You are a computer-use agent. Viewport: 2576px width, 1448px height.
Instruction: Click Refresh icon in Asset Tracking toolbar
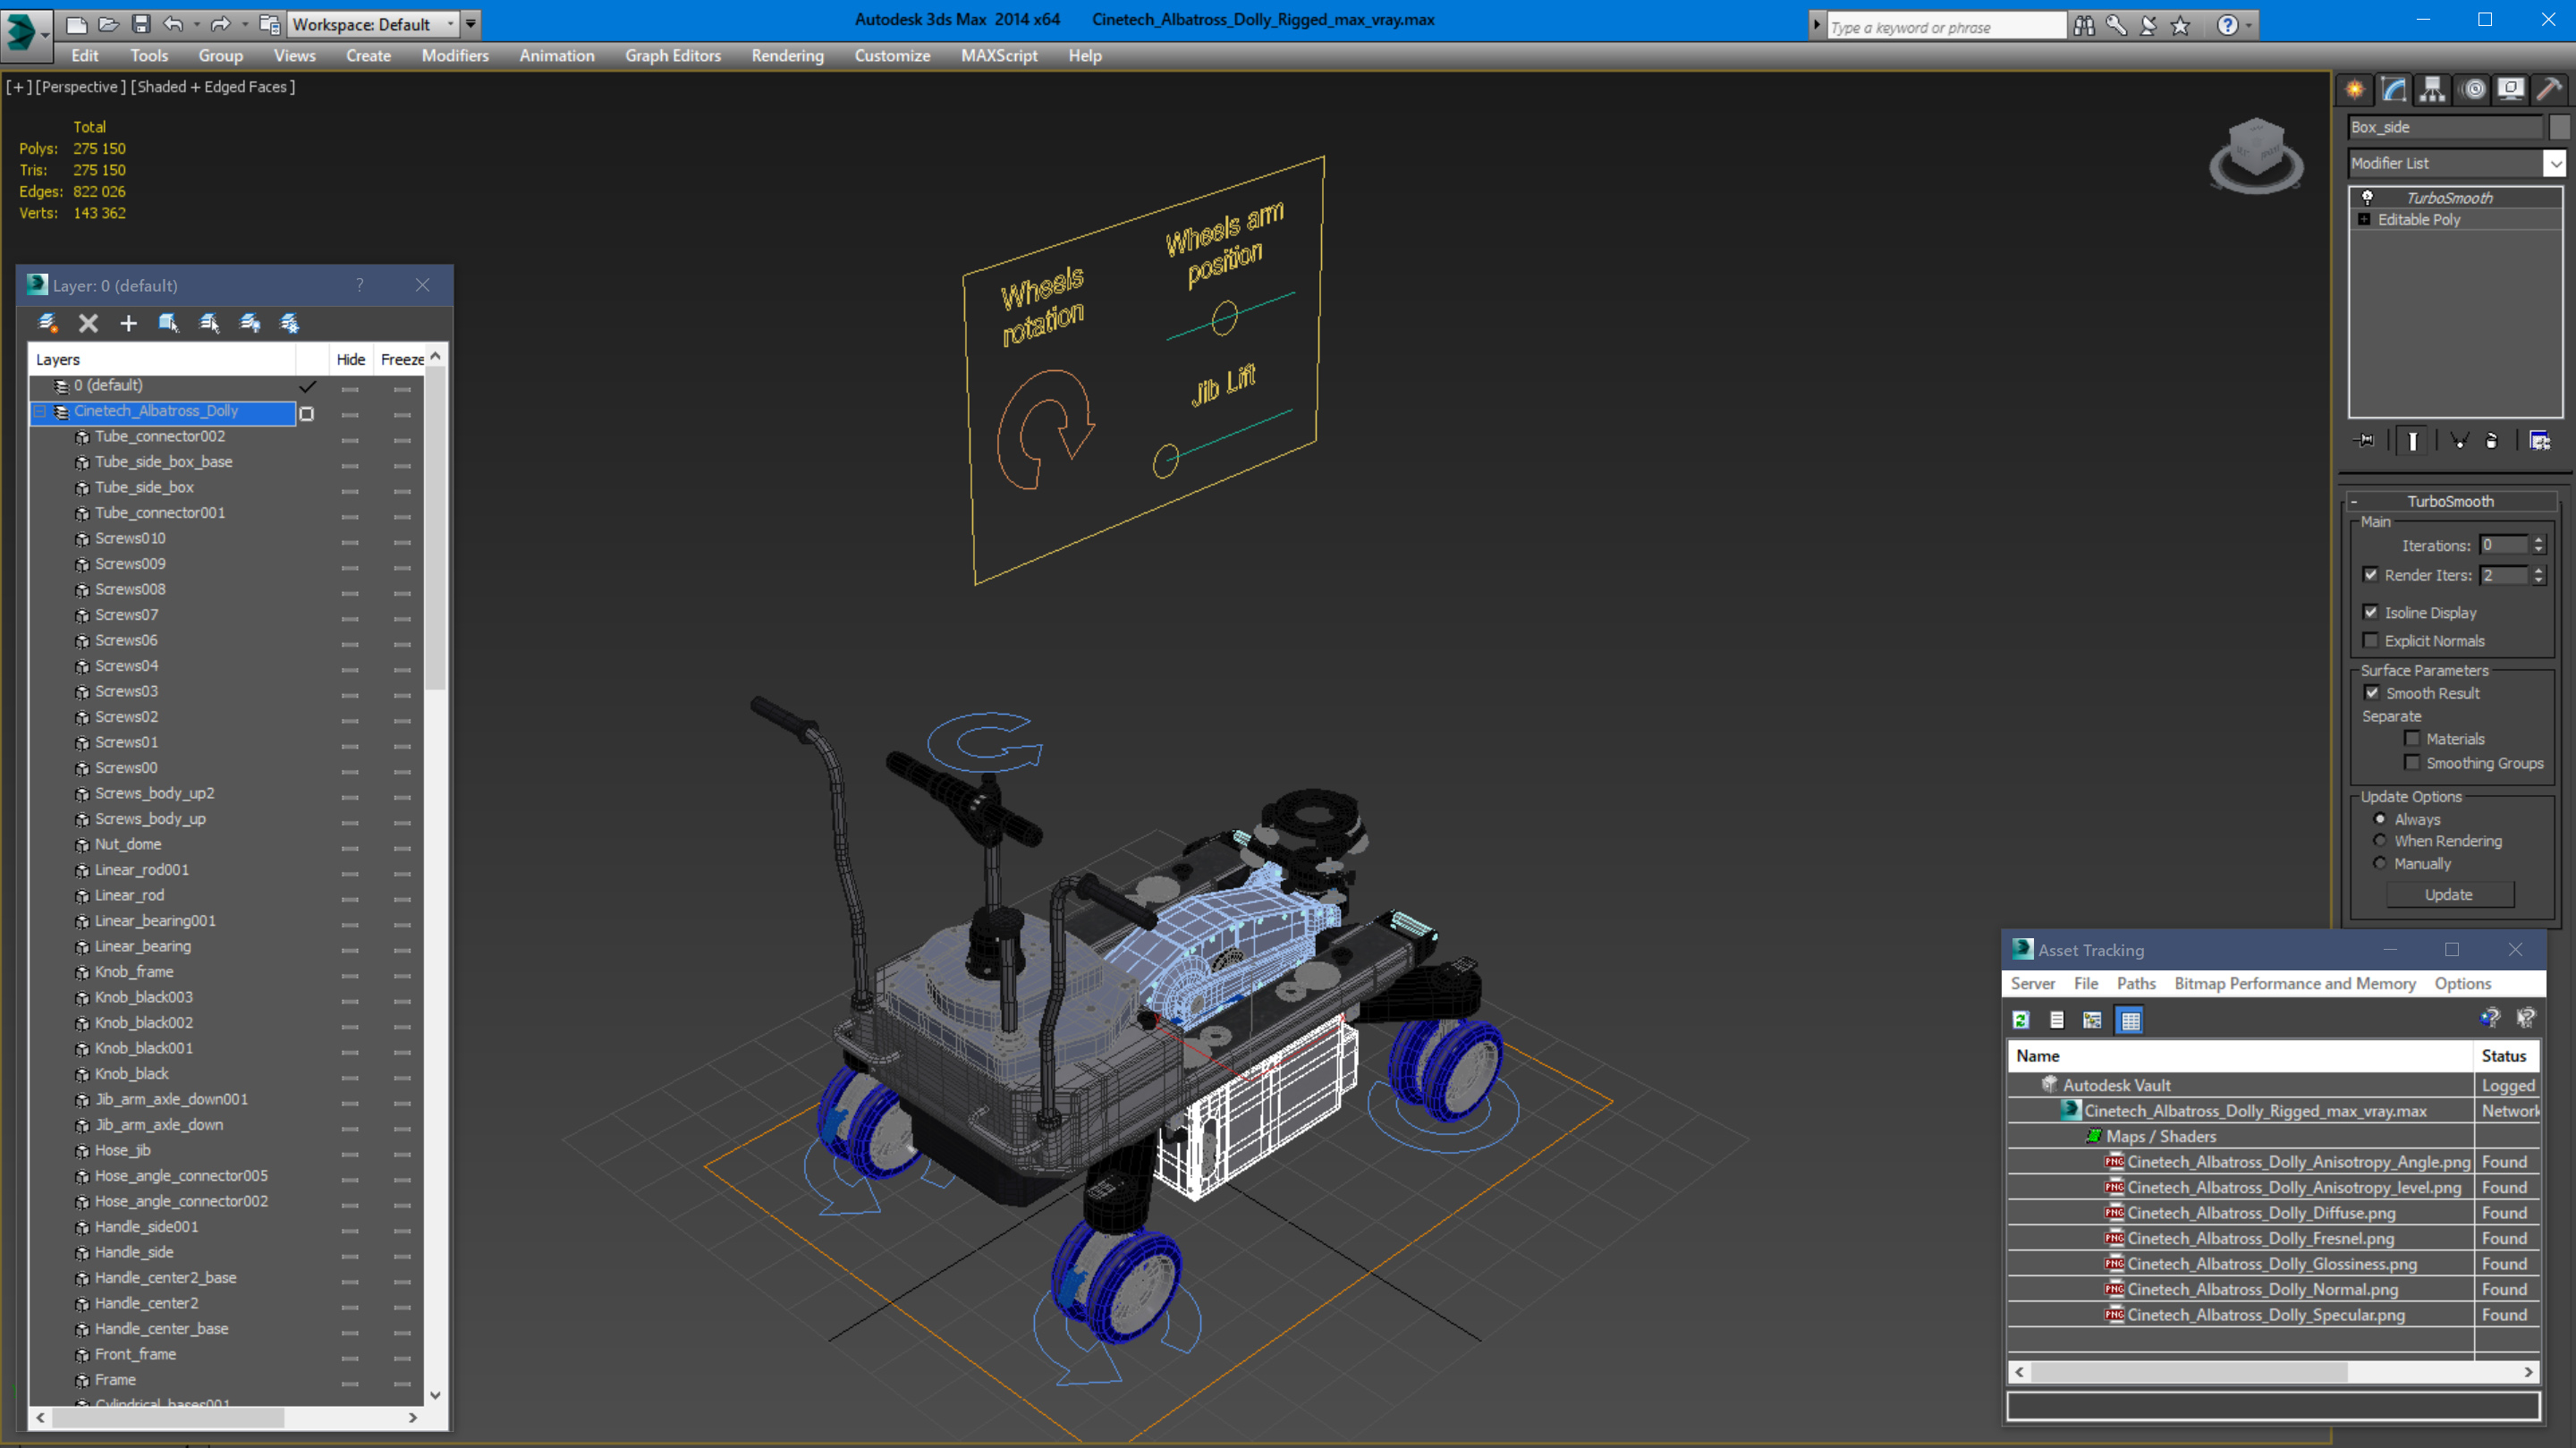click(2021, 1020)
